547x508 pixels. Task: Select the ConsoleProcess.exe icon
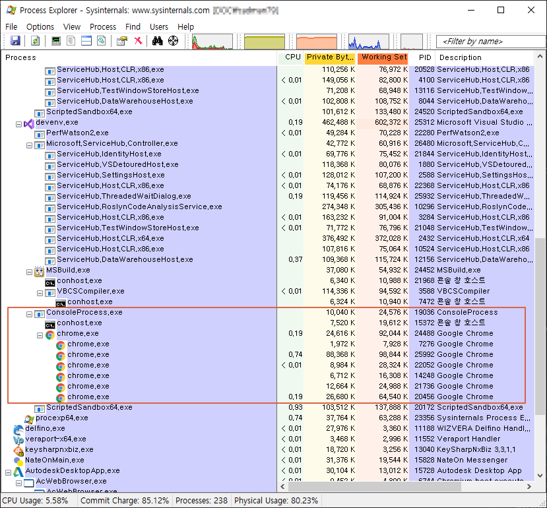coord(40,314)
